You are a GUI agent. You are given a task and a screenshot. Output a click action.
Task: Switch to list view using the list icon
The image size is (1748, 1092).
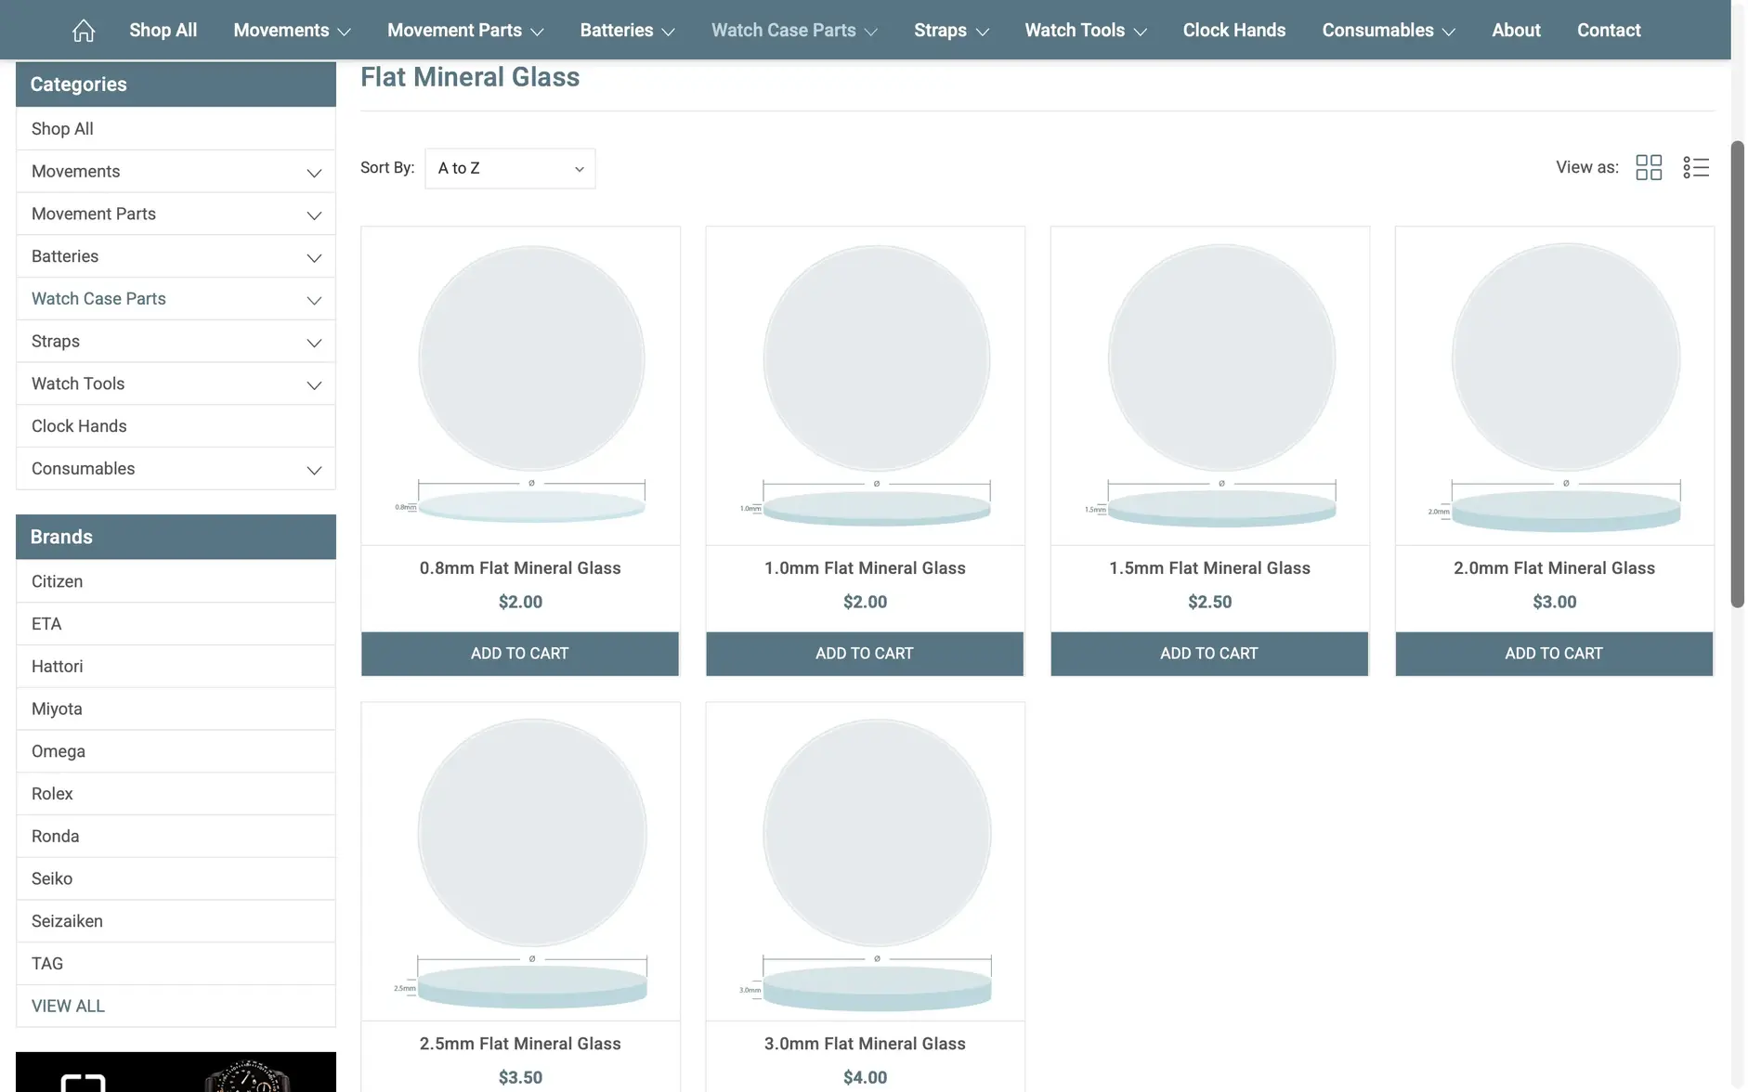(1696, 167)
